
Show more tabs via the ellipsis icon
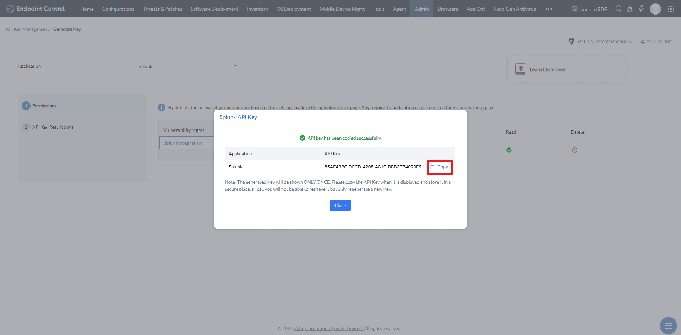549,9
